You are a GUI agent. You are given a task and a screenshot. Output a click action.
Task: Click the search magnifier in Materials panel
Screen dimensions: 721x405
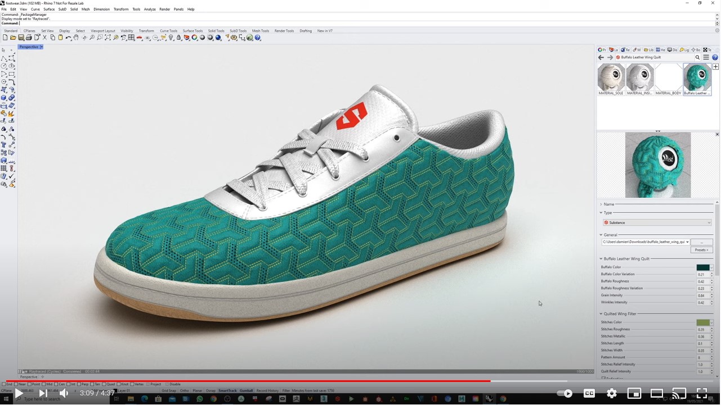[697, 57]
